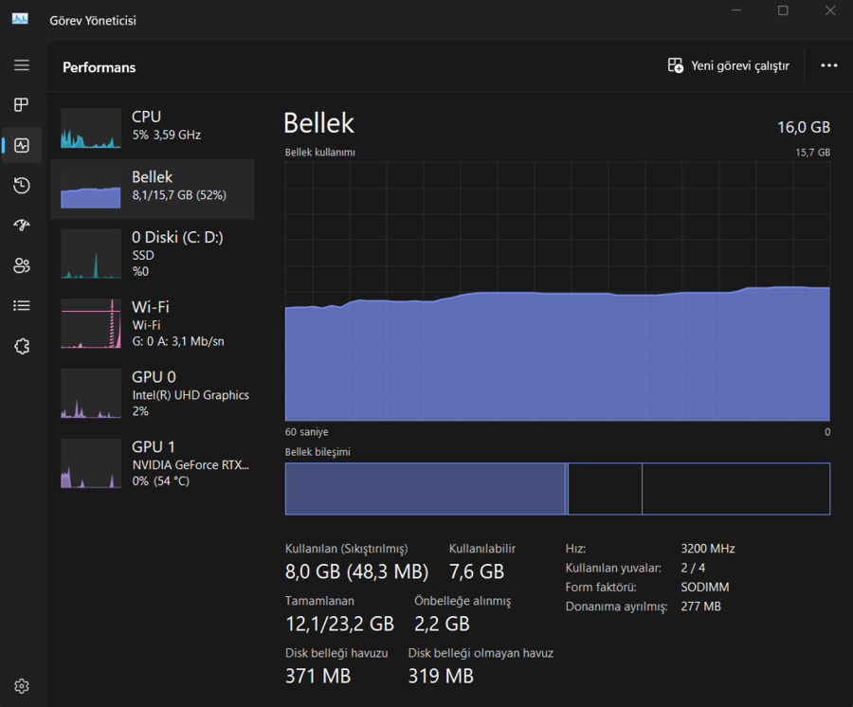The image size is (853, 707).
Task: Open the Services puzzle icon
Action: click(22, 346)
